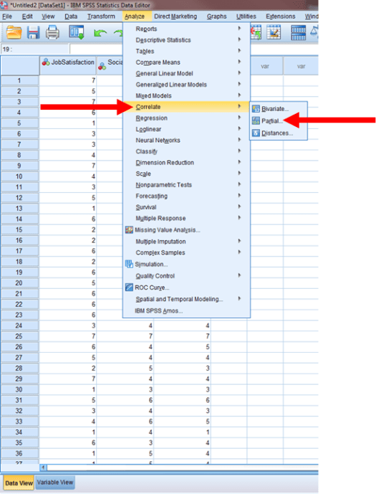The height and width of the screenshot is (494, 376).
Task: Expand the Reports submenu arrow
Action: (x=239, y=29)
